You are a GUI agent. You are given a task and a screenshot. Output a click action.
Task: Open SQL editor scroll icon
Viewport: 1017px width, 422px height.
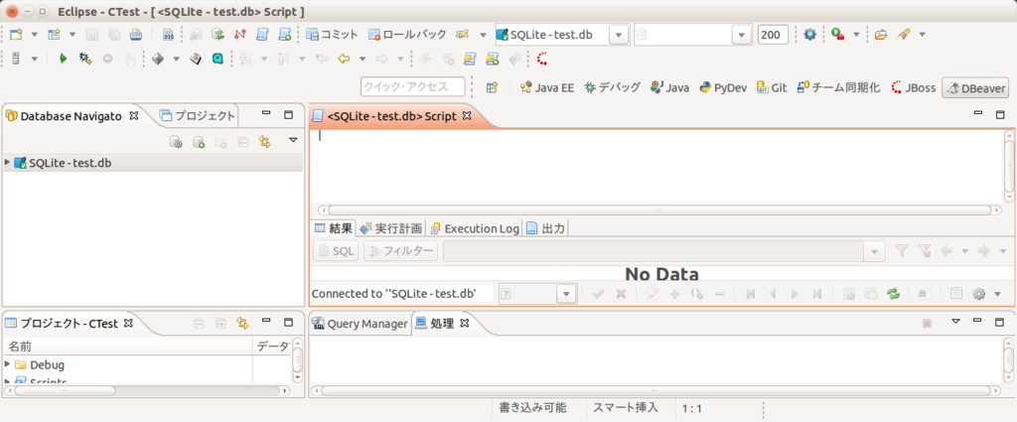[262, 35]
